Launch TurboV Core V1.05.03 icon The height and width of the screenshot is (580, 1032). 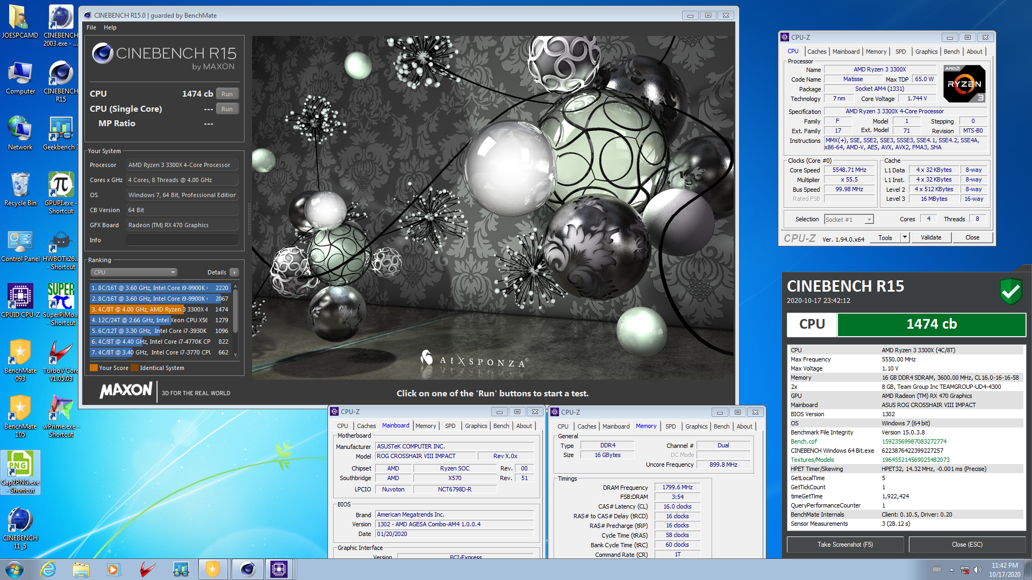[61, 360]
